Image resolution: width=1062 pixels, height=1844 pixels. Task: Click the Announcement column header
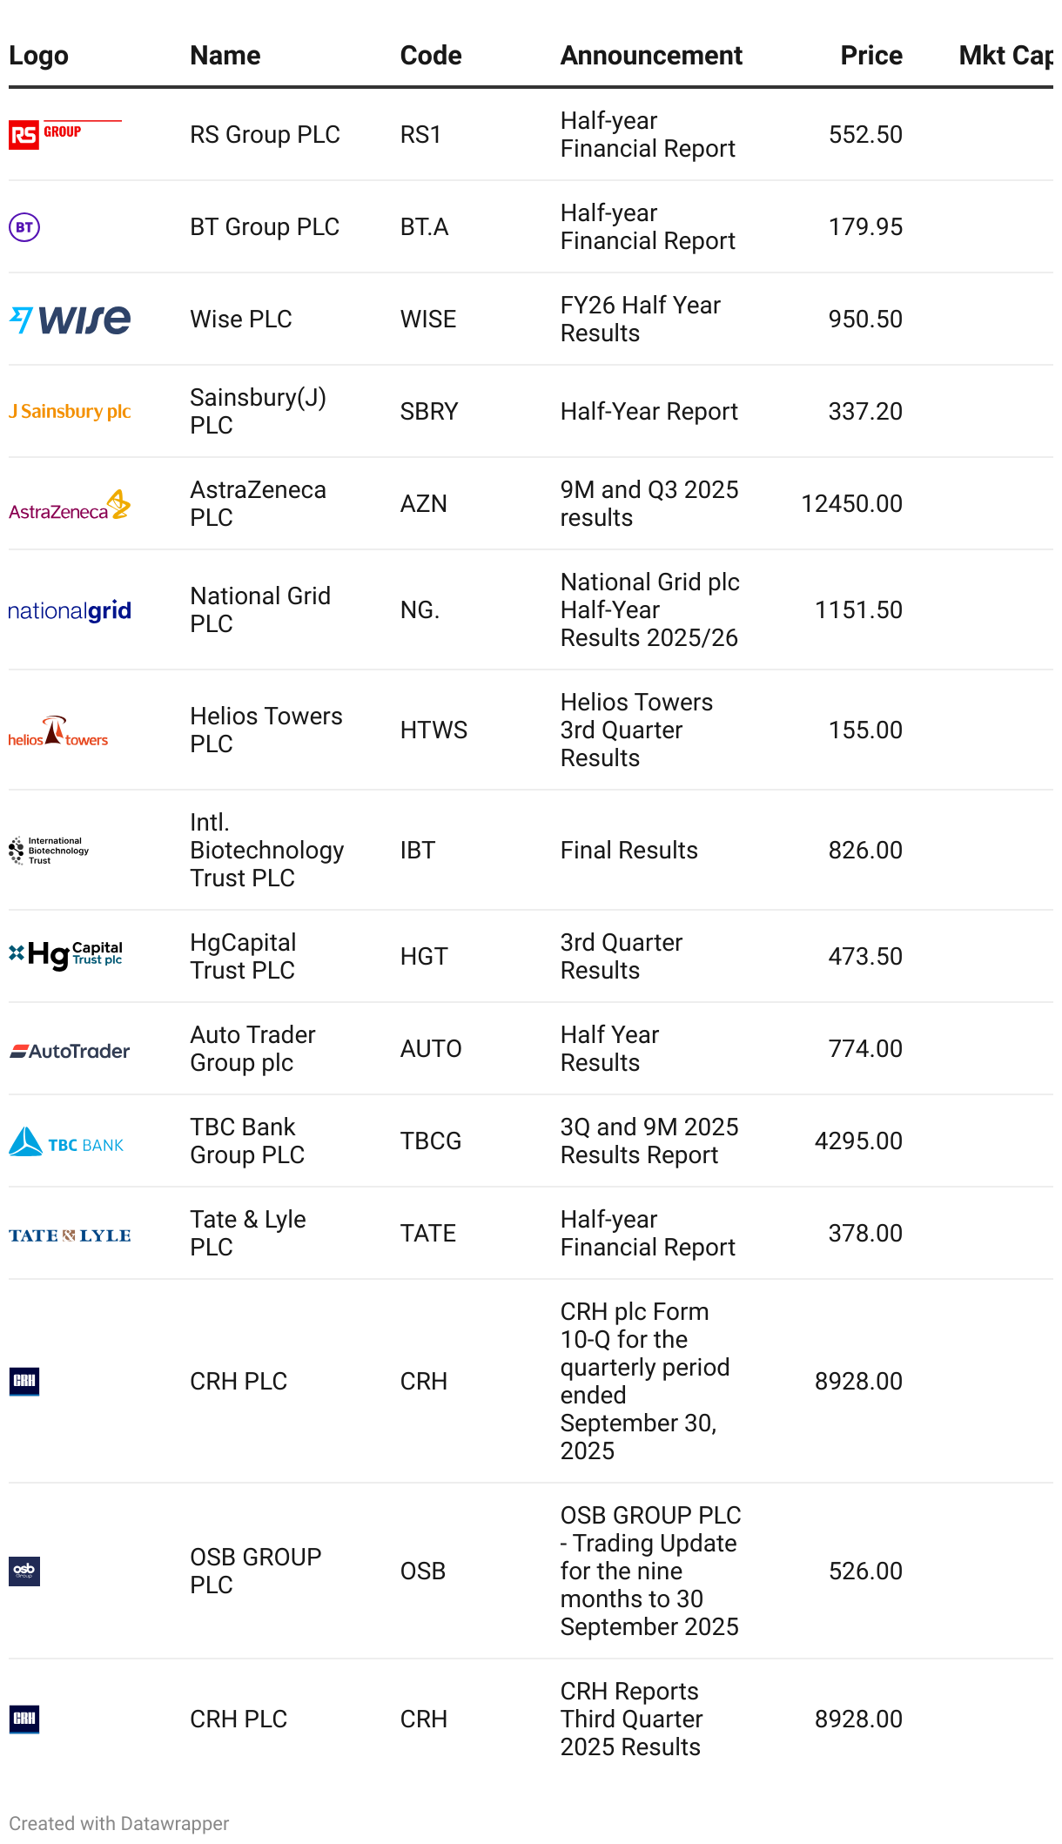point(651,56)
